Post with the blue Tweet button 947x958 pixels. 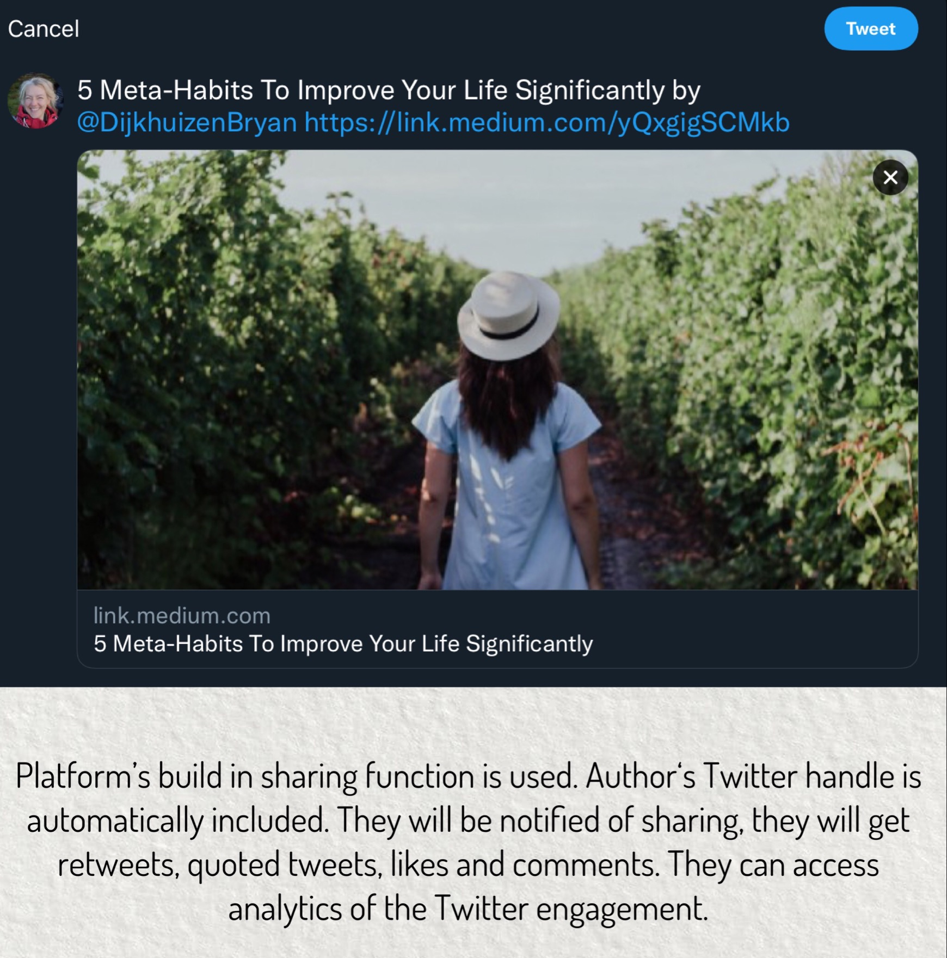870,29
